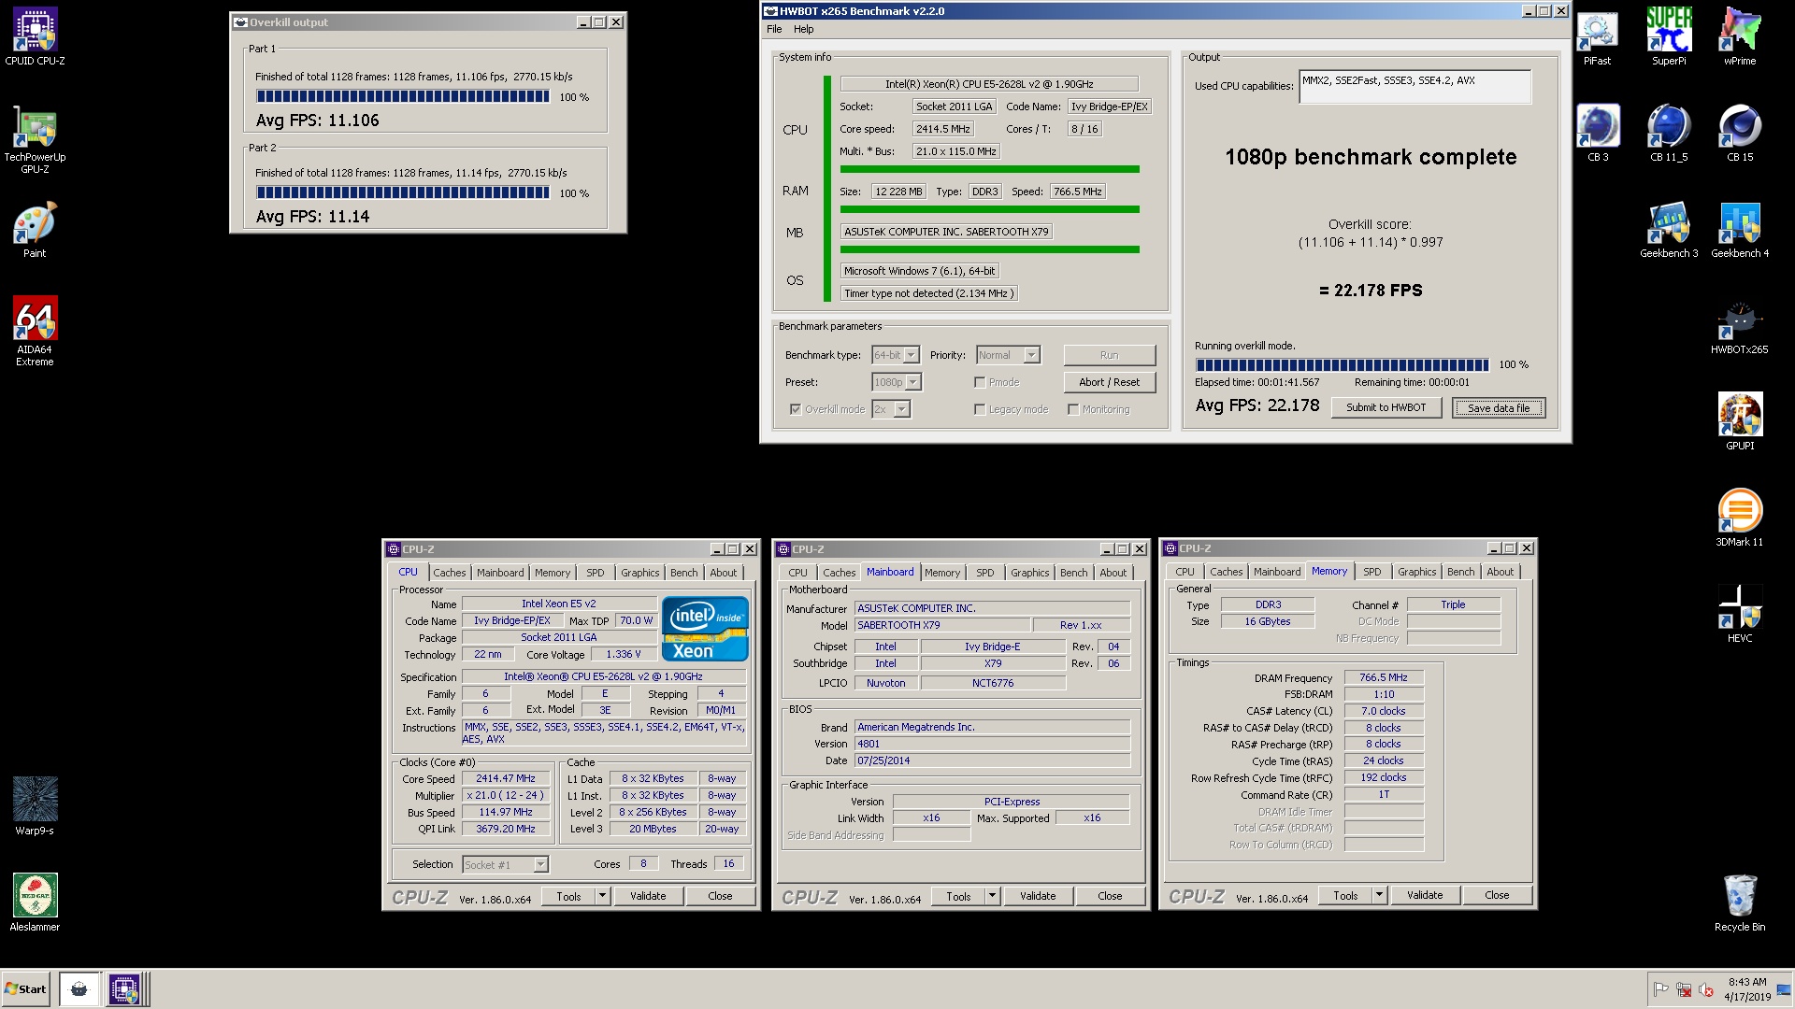Click Close in the Mainboard CPU-Z window
1795x1009 pixels.
click(x=1110, y=896)
